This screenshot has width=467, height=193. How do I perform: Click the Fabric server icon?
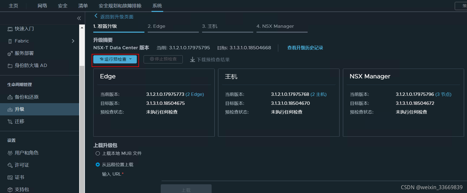(10, 41)
